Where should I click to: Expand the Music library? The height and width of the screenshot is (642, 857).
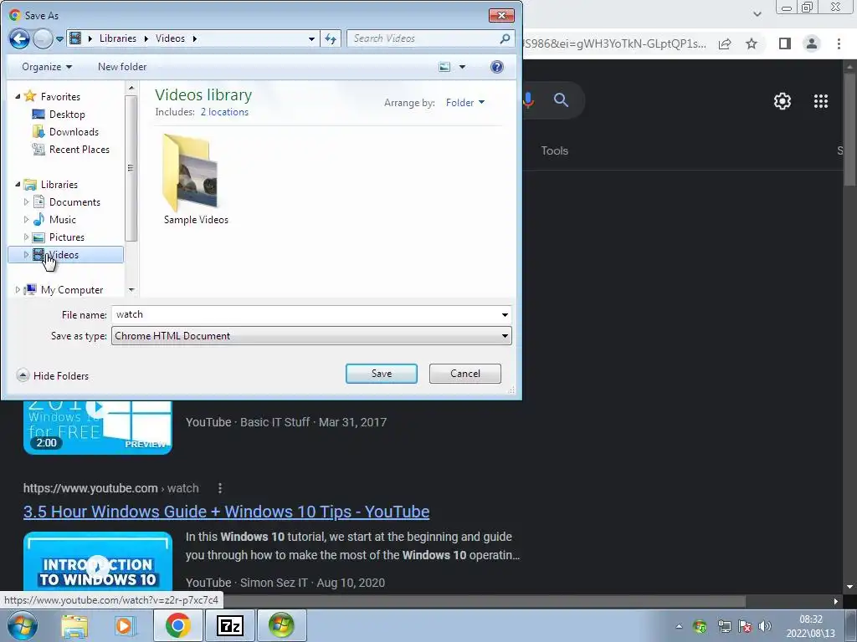pyautogui.click(x=26, y=220)
